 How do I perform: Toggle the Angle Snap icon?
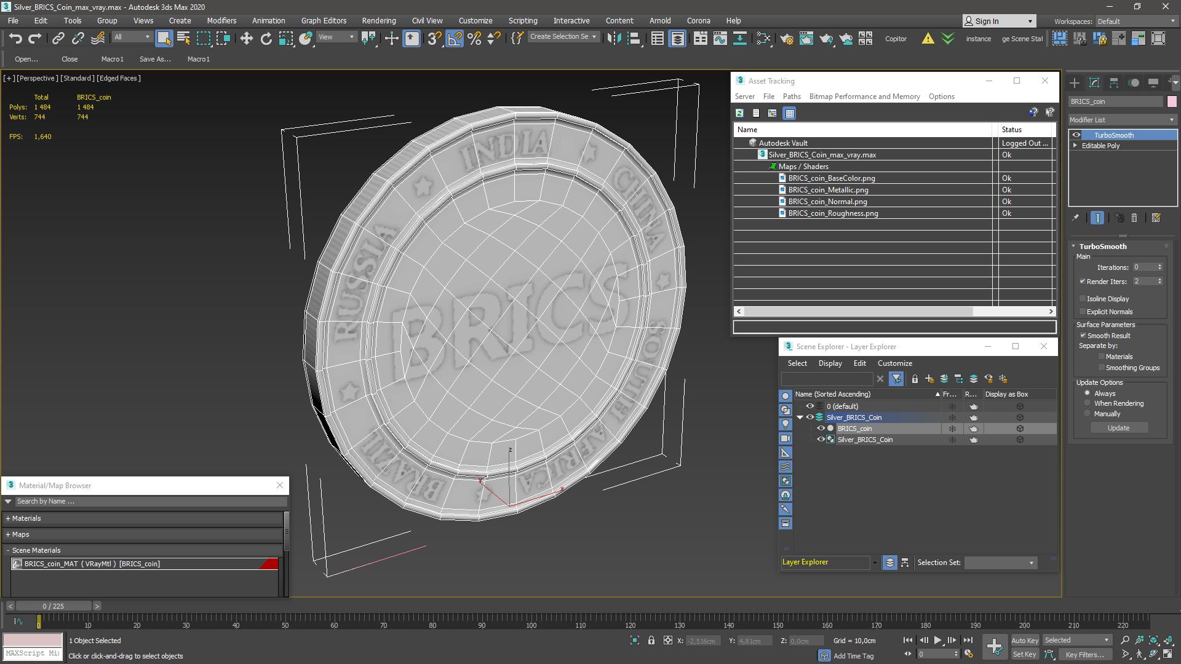[x=455, y=39]
